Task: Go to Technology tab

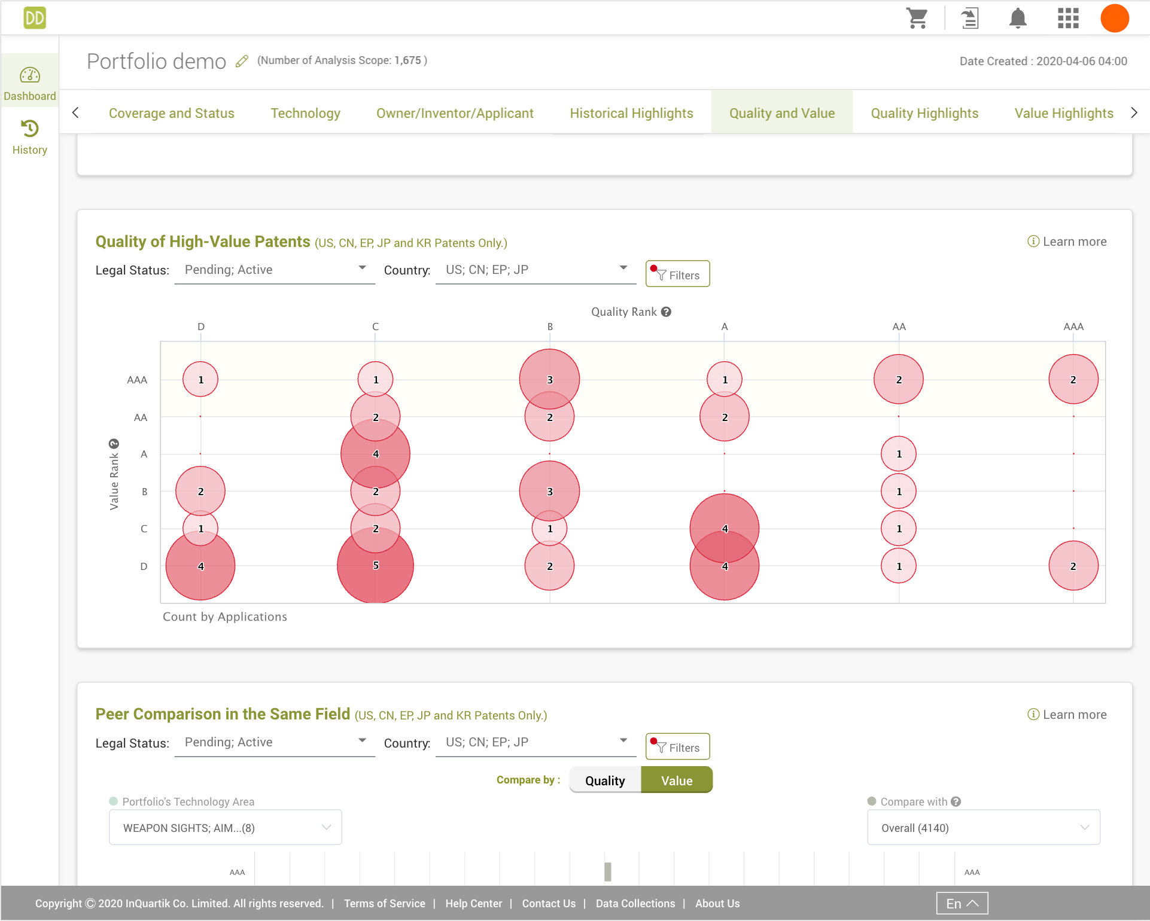Action: point(305,113)
